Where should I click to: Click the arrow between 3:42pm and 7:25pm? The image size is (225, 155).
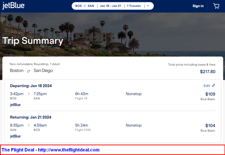pos(29,94)
